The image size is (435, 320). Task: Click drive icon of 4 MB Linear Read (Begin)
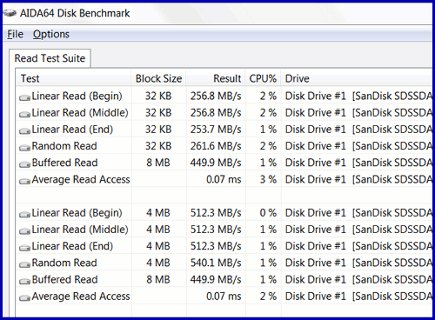point(24,214)
